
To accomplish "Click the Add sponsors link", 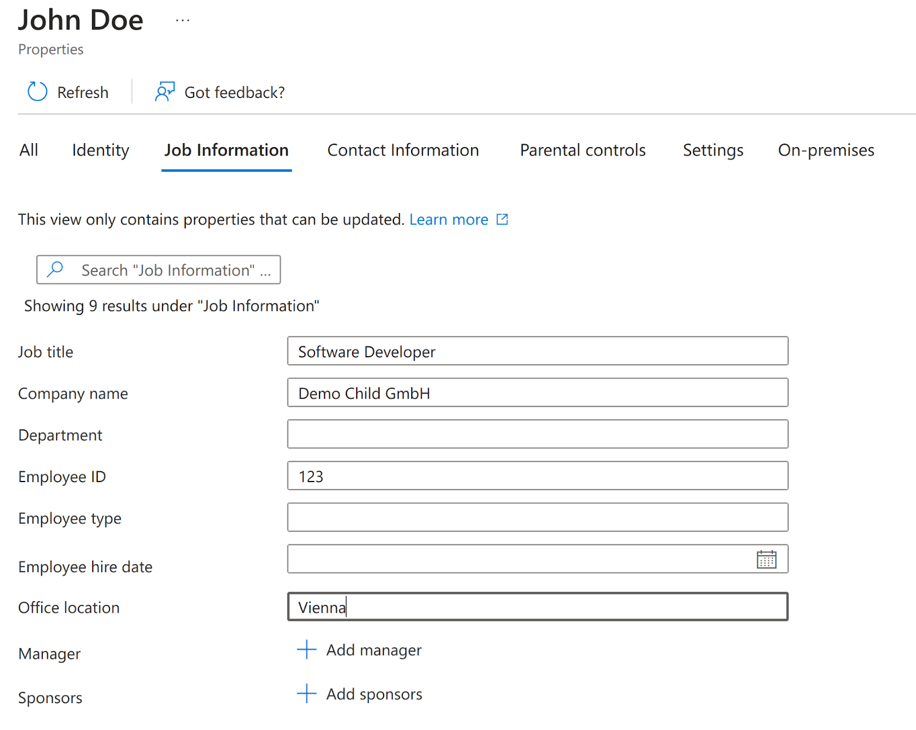I will (374, 694).
